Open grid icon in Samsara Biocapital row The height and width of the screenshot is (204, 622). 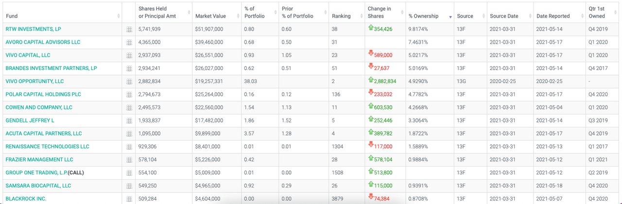click(x=129, y=186)
